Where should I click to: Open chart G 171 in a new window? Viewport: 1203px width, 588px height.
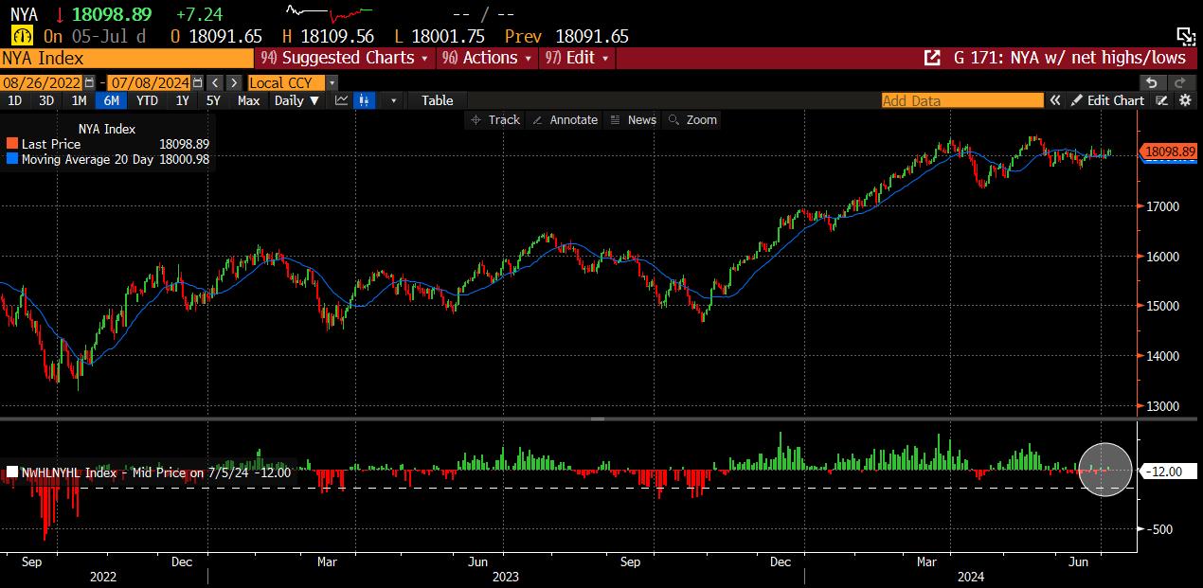[932, 58]
